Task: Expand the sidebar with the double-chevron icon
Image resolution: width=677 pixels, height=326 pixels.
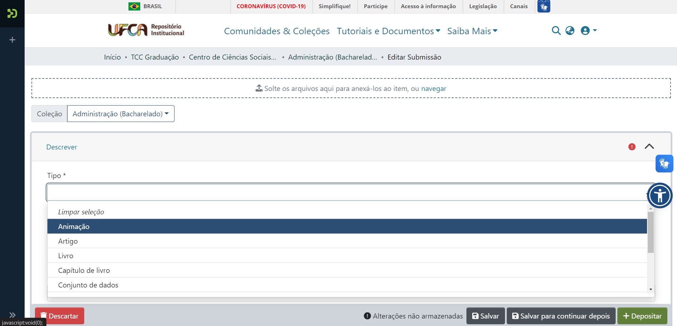Action: pos(12,315)
